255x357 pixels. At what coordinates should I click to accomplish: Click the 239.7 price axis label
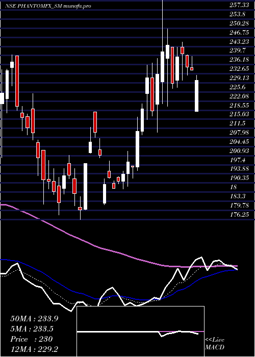pyautogui.click(x=238, y=50)
